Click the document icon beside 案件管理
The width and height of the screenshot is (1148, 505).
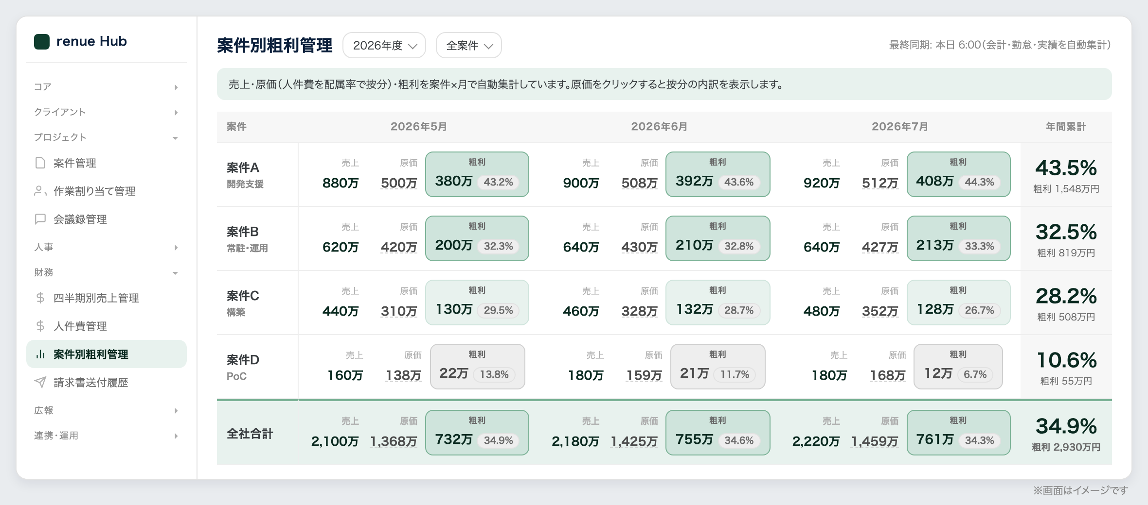[x=40, y=163]
